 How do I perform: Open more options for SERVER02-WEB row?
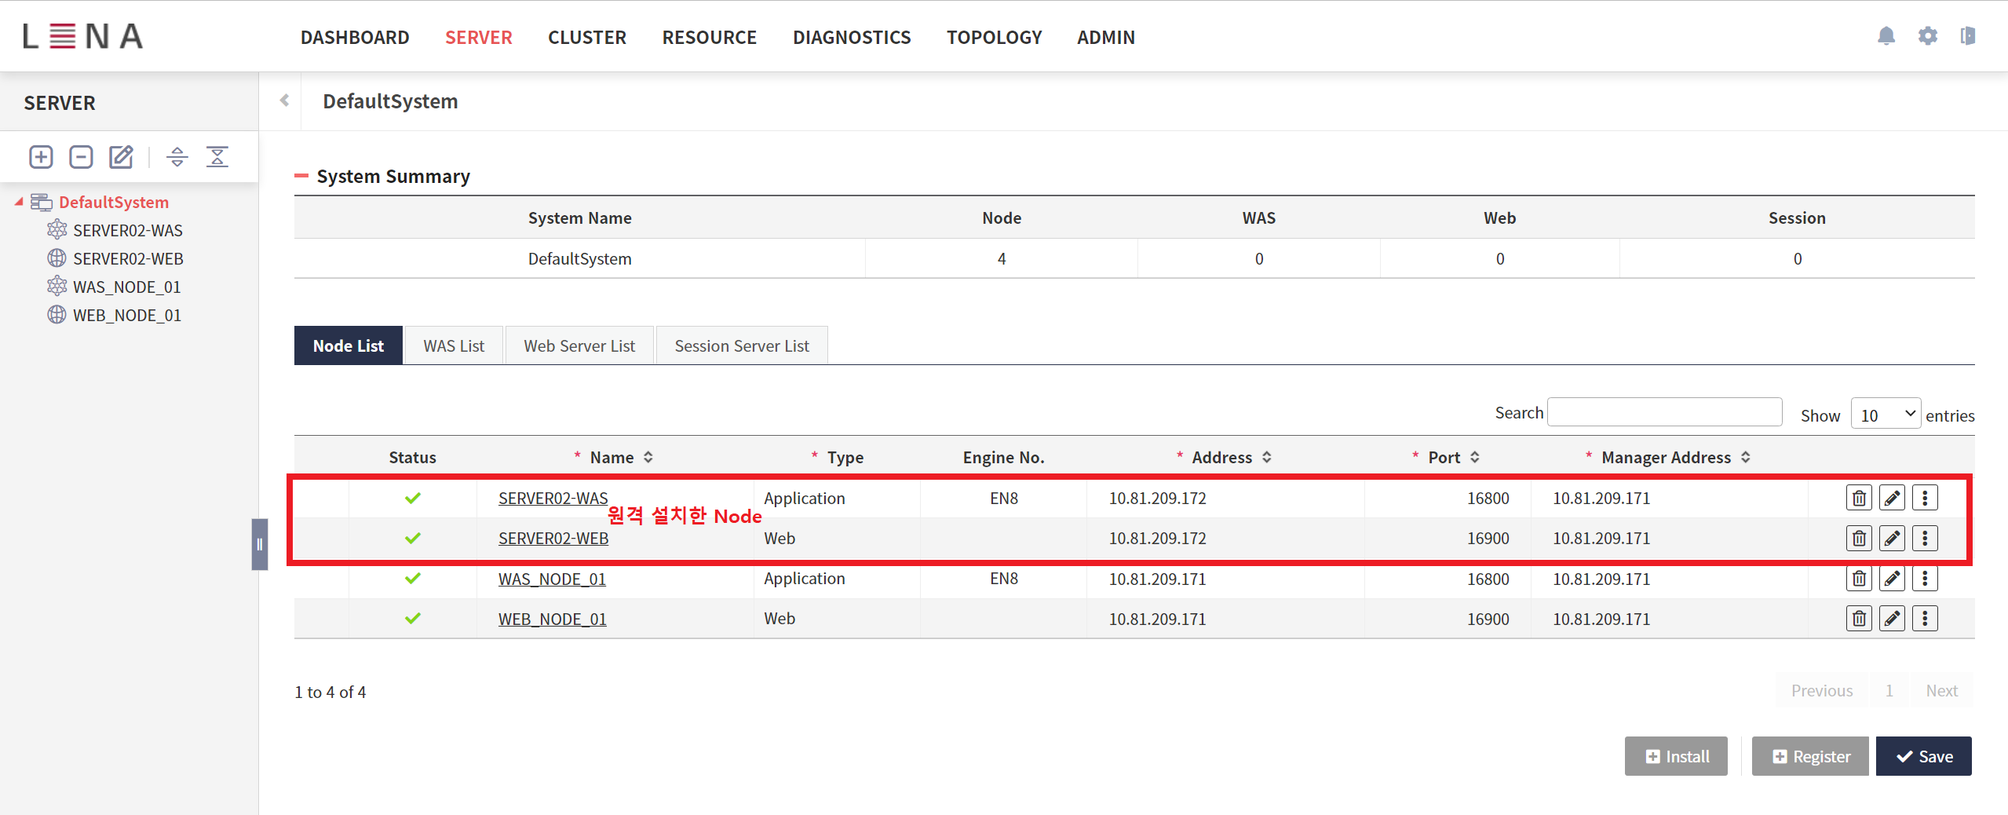pyautogui.click(x=1925, y=539)
